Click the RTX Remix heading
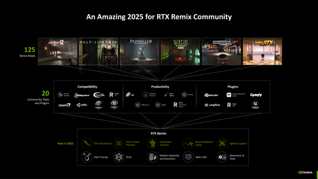Viewport: 318px width, 179px height. point(159,134)
